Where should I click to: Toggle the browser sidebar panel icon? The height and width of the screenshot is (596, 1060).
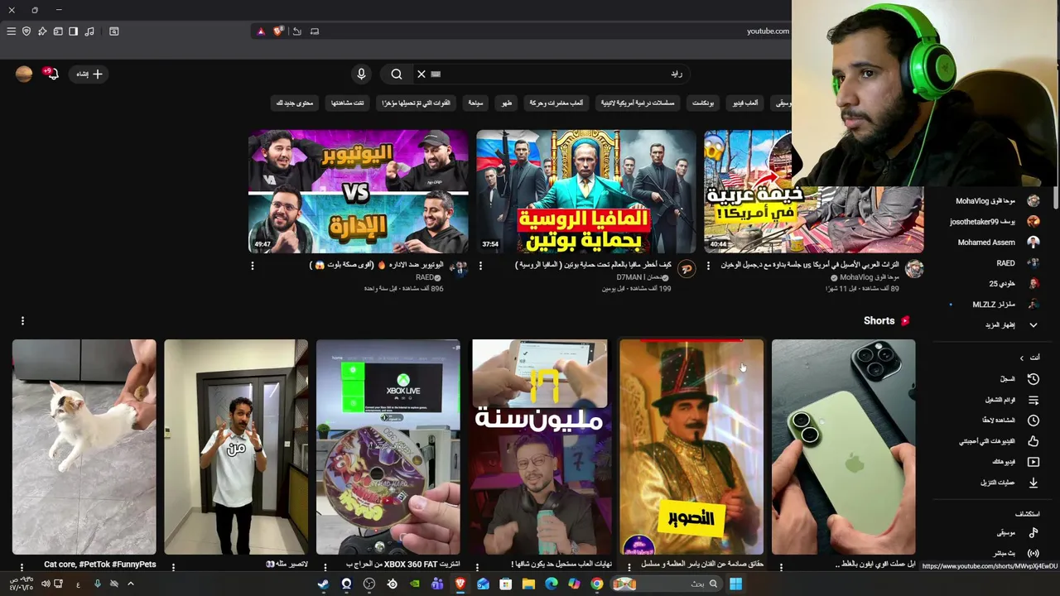point(74,31)
